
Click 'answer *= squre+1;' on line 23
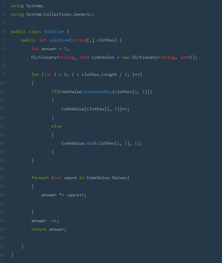(64, 195)
